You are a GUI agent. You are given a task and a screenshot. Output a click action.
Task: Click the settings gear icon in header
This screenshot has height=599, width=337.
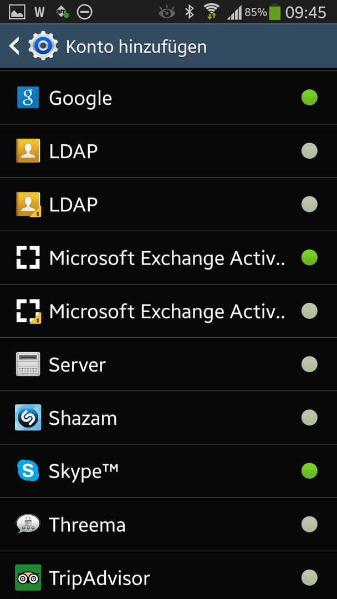(43, 46)
